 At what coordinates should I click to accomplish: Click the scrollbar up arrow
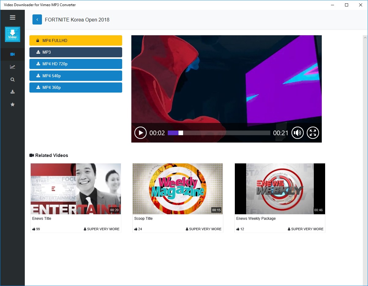tap(365, 37)
